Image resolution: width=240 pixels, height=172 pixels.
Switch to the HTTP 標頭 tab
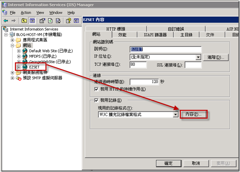coord(116,29)
